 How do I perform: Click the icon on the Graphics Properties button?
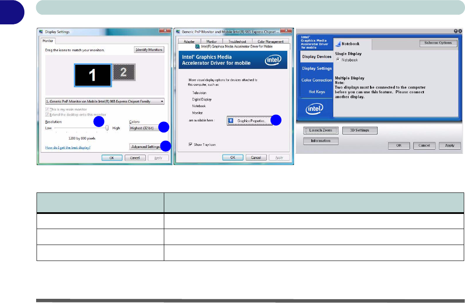231,121
